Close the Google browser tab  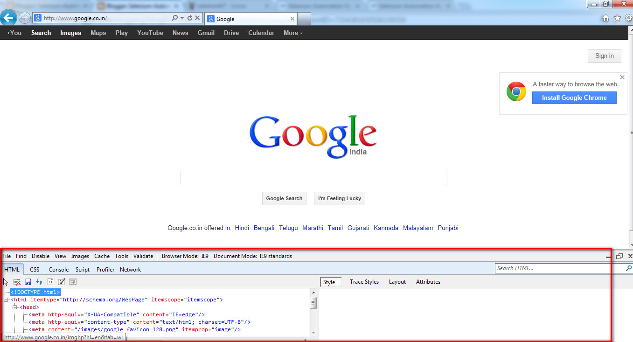pos(292,19)
